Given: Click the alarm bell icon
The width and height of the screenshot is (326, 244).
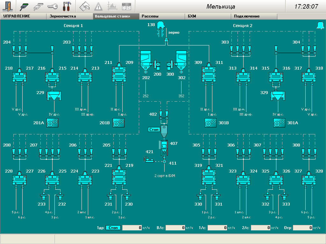Looking at the screenshot, I should pos(320,26).
